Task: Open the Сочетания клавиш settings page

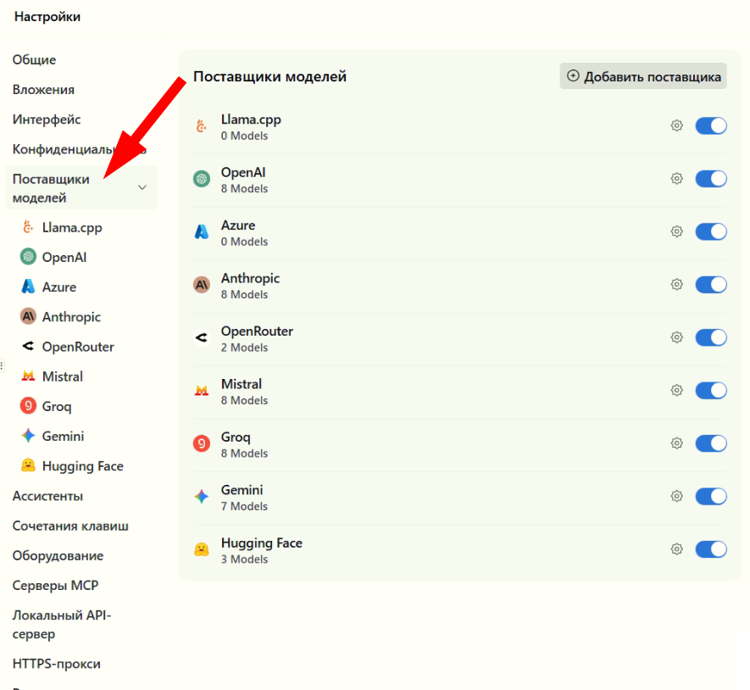Action: coord(70,526)
